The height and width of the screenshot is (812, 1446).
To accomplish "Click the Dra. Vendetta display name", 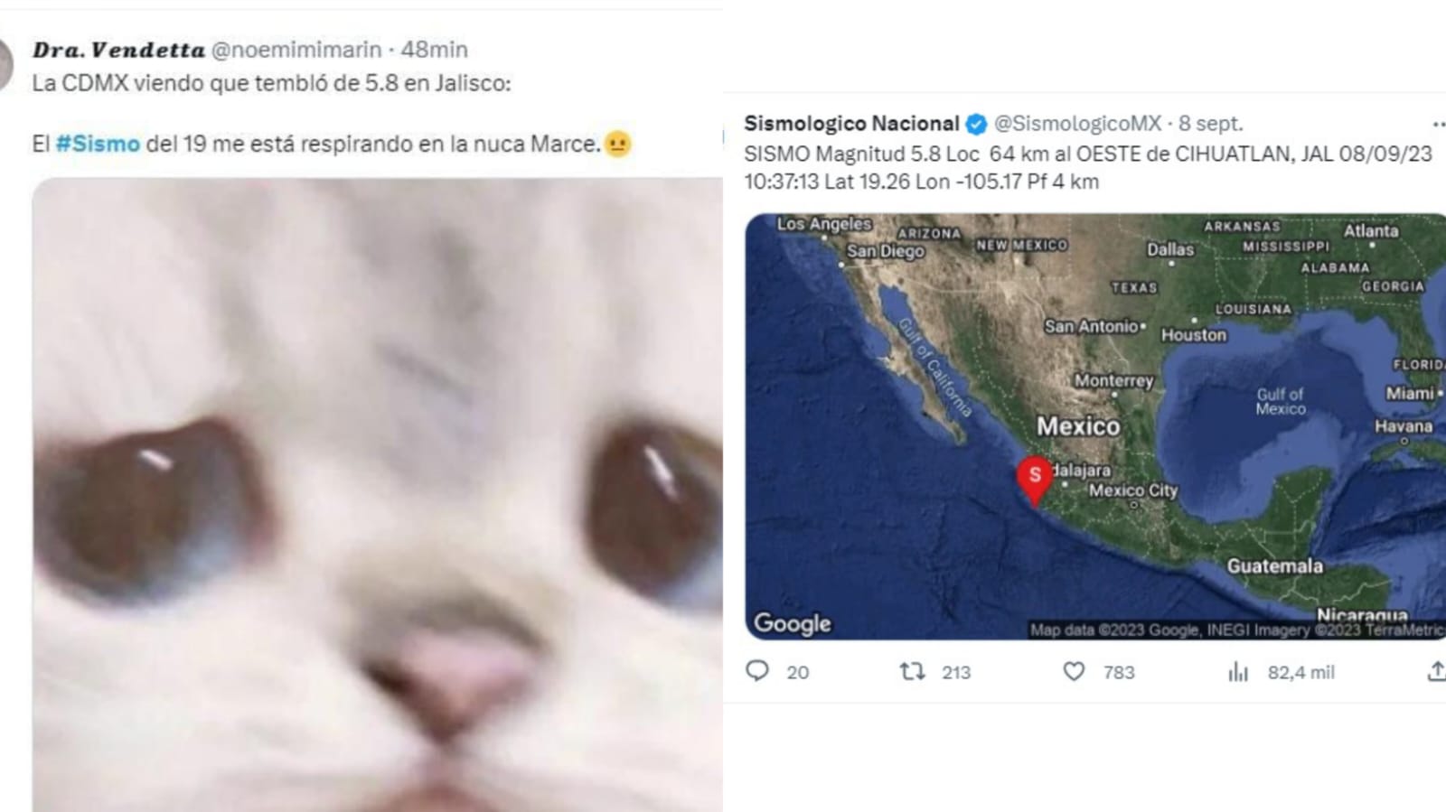I will point(118,50).
